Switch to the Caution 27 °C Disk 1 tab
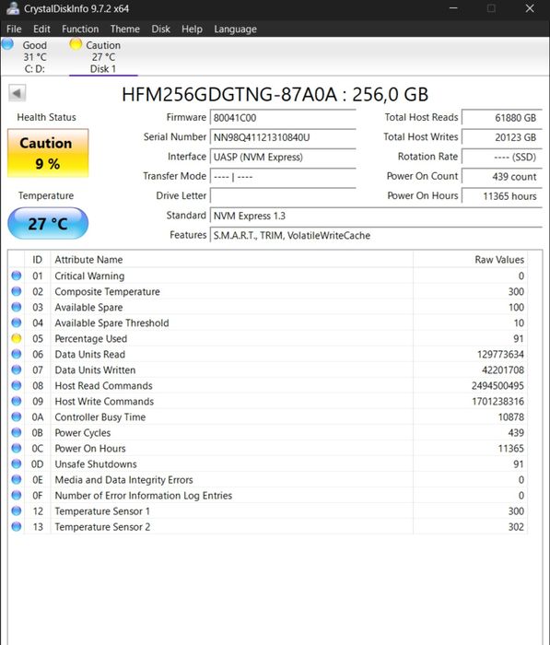This screenshot has width=550, height=645. pyautogui.click(x=103, y=56)
